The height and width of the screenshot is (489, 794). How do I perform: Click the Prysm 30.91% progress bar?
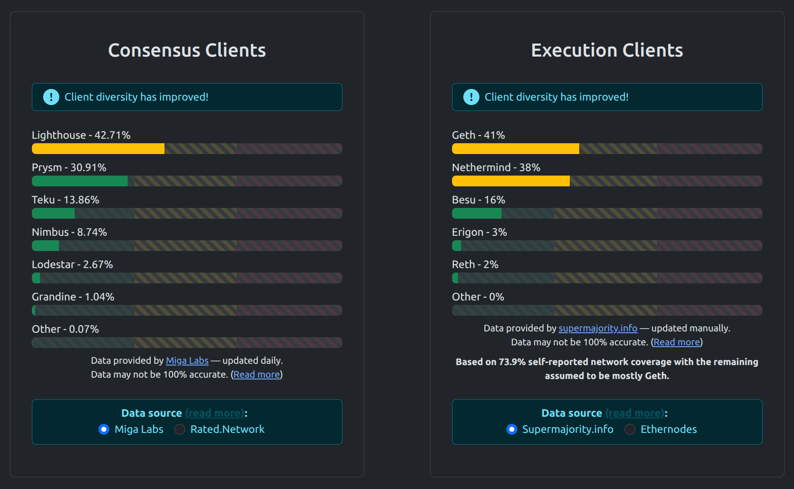187,181
